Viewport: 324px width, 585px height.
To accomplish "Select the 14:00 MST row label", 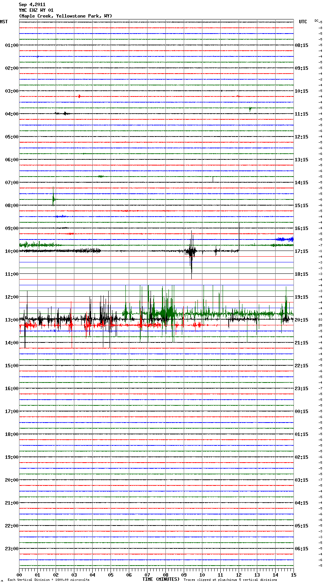I will click(x=11, y=343).
